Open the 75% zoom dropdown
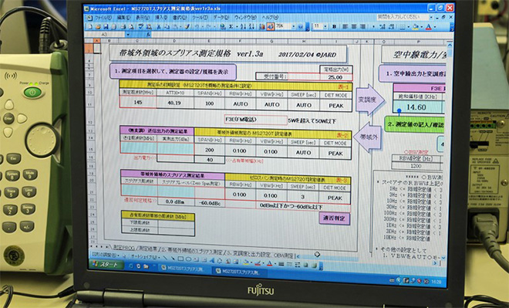Image resolution: width=509 pixels, height=308 pixels. (x=294, y=26)
